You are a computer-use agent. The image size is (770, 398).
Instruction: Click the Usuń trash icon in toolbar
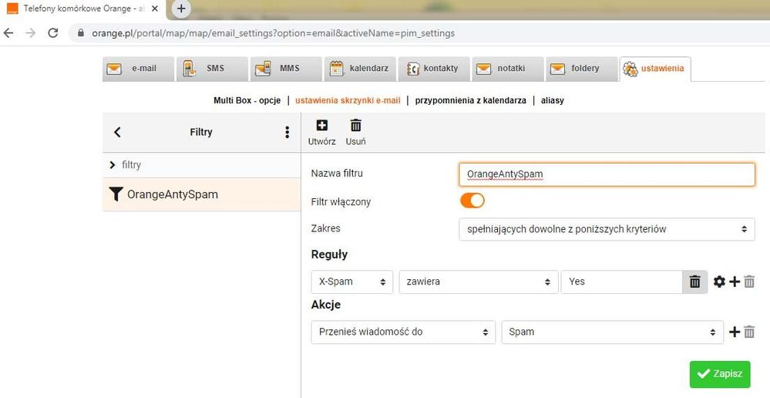click(355, 126)
